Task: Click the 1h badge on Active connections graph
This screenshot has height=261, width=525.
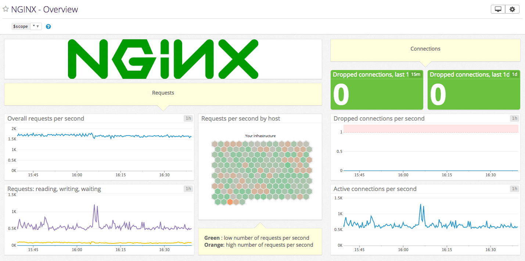Action: point(514,189)
